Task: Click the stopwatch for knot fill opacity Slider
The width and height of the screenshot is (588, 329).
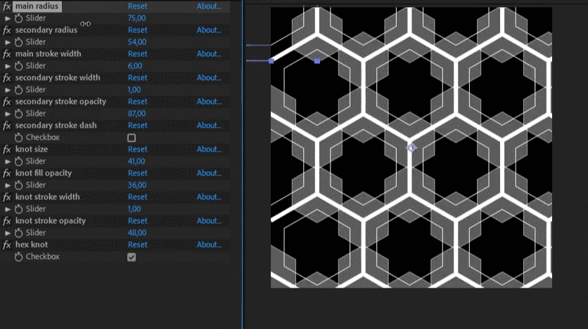Action: [x=18, y=185]
